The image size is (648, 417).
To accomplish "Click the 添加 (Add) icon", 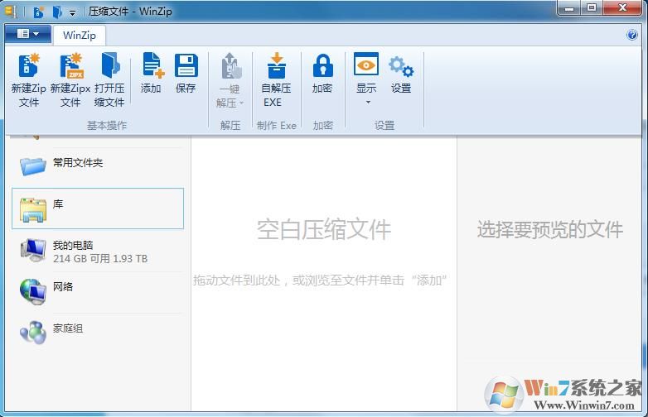I will click(x=152, y=66).
